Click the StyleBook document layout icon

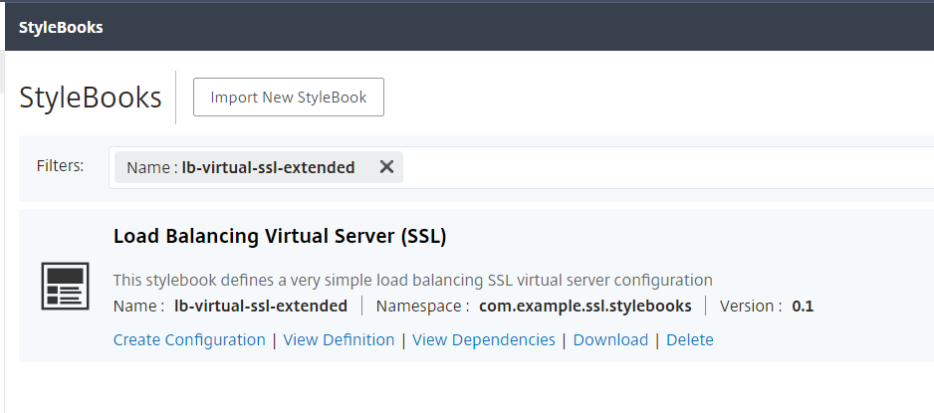point(65,286)
